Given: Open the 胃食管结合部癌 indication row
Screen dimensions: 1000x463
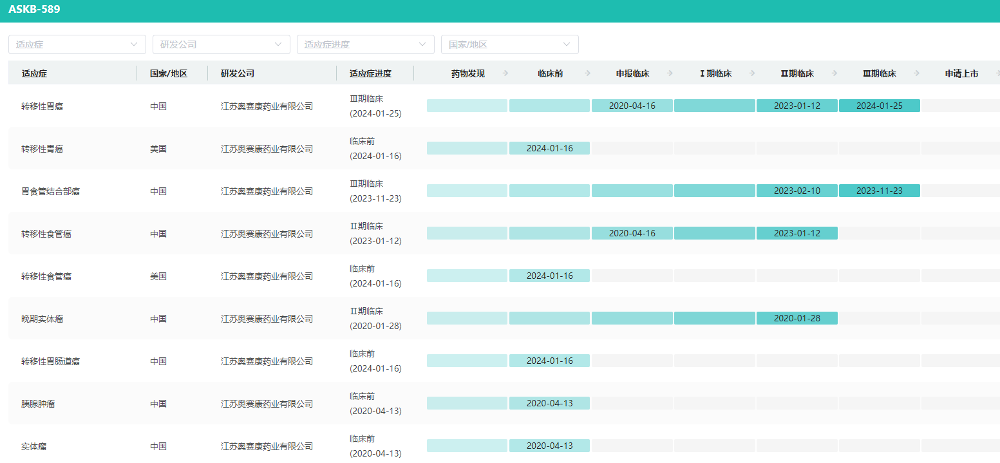Looking at the screenshot, I should tap(51, 191).
